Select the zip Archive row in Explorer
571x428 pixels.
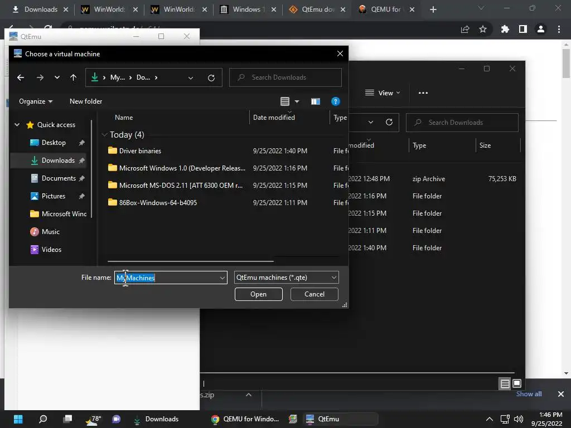(433, 179)
